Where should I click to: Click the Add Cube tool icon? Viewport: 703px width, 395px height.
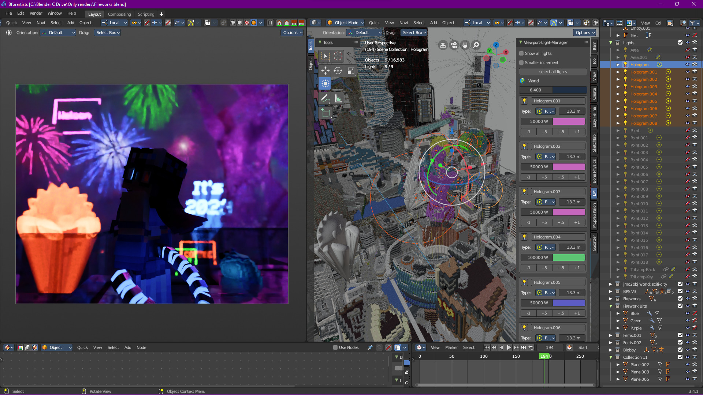pos(325,113)
